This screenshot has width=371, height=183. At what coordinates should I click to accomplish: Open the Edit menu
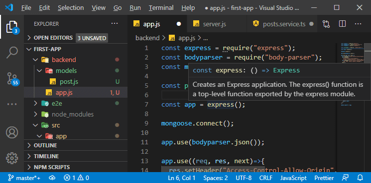(44, 8)
